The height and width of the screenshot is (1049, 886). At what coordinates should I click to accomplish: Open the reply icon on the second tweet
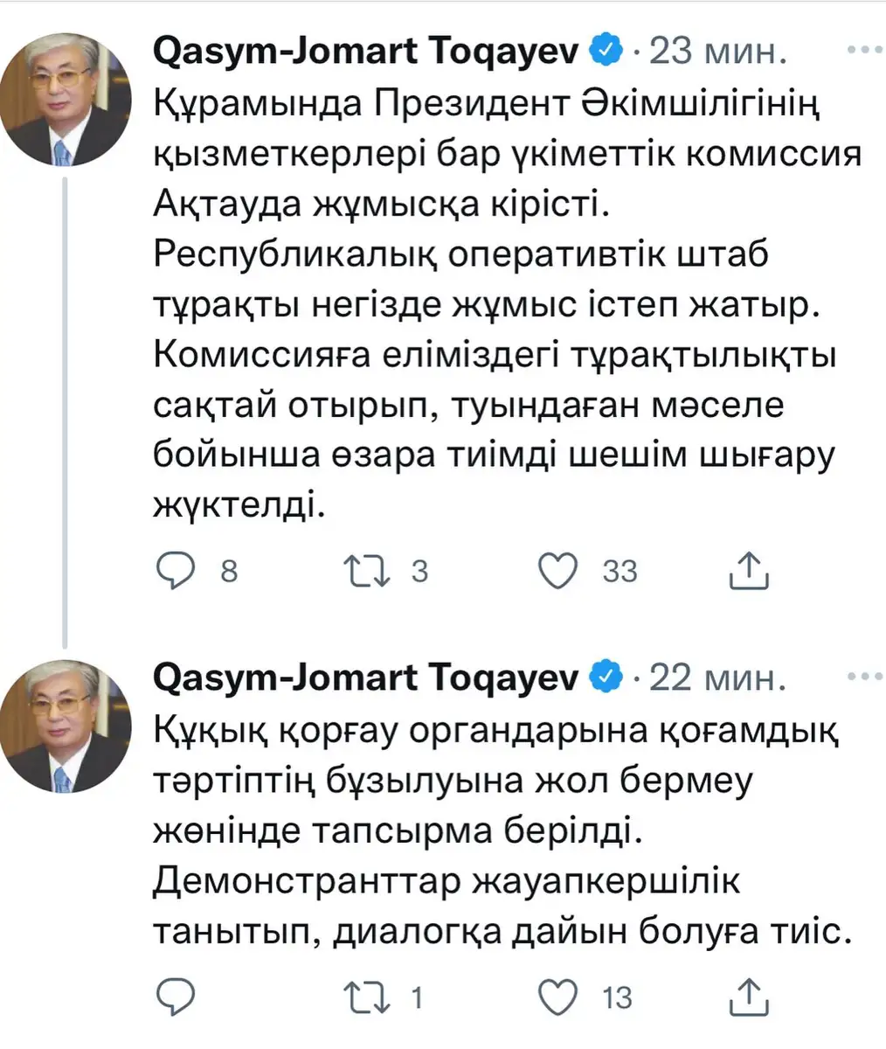176,997
